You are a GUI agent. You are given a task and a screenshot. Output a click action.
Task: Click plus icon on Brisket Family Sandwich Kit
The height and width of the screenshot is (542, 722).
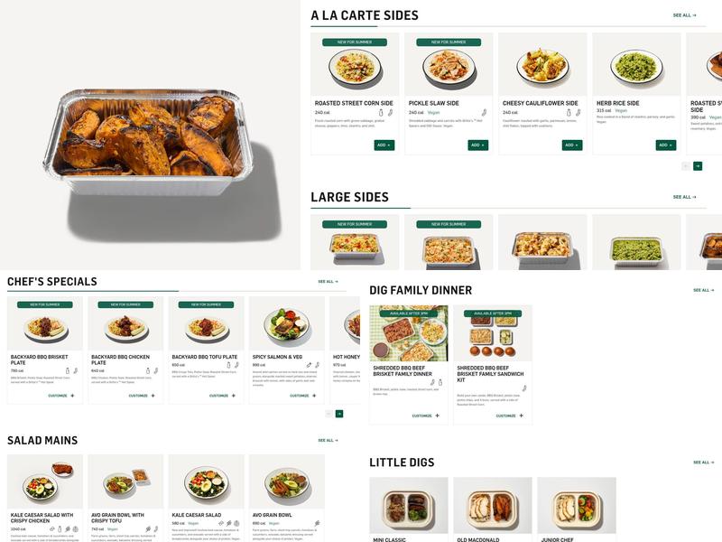522,416
